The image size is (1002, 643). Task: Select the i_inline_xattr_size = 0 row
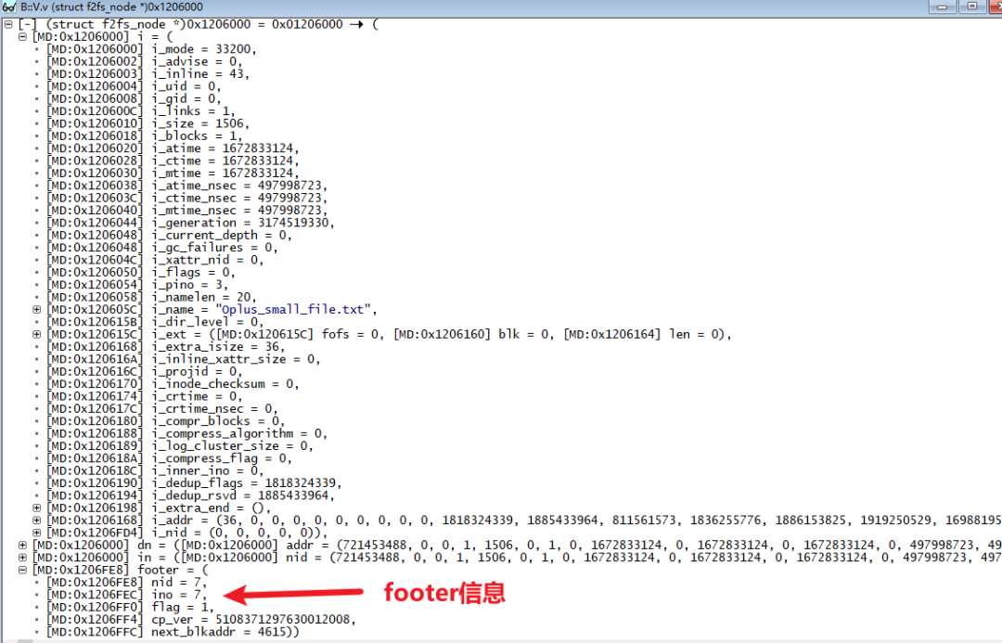(183, 359)
